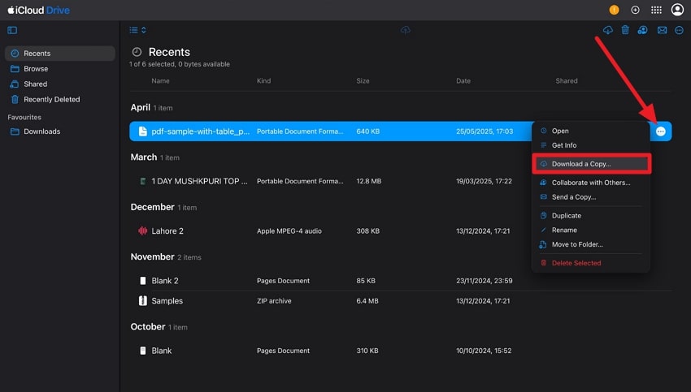Click the April group heading
Screen dimensions: 691x392
tap(141, 107)
